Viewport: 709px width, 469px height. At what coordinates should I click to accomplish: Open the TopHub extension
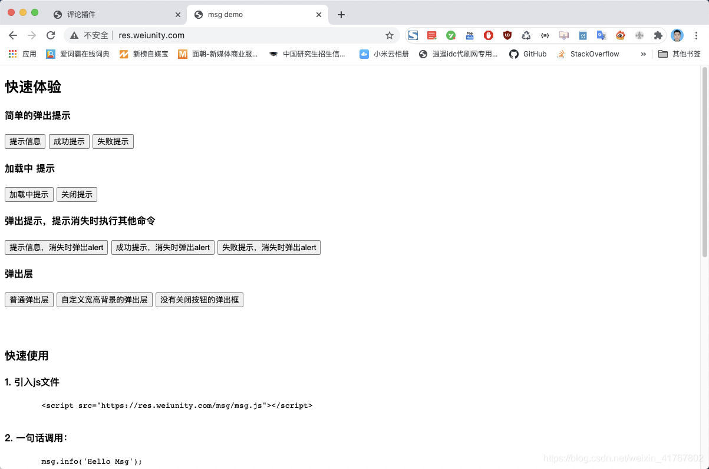(470, 35)
